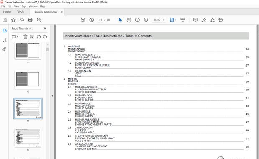This screenshot has width=259, height=159.
Task: Open the View menu
Action: point(17,6)
